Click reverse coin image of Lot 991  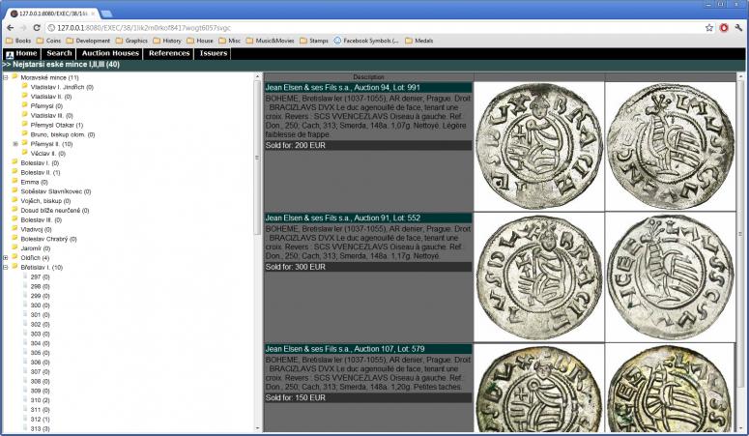pyautogui.click(x=671, y=146)
